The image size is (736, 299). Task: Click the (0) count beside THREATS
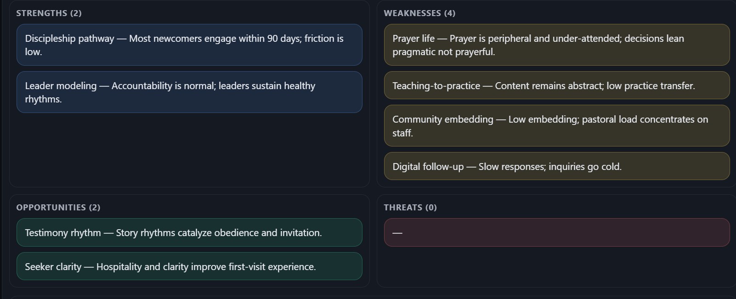pos(431,208)
